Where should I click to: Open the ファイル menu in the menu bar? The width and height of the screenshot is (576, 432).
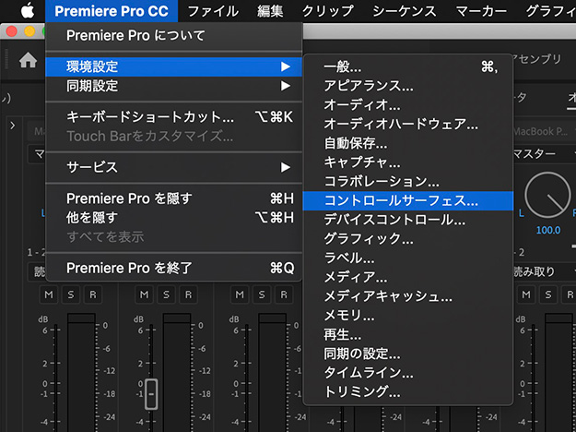tap(213, 11)
